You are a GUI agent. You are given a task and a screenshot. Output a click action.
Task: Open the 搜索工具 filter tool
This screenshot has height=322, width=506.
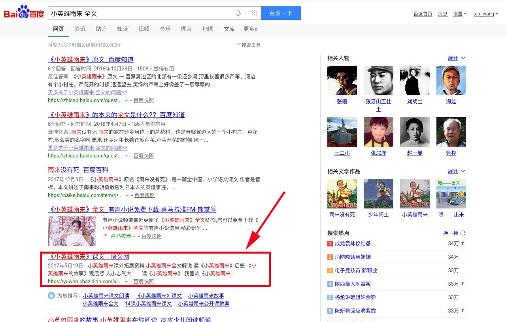(x=248, y=45)
